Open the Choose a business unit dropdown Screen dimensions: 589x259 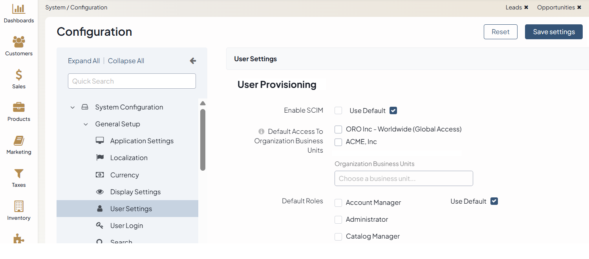click(x=403, y=179)
